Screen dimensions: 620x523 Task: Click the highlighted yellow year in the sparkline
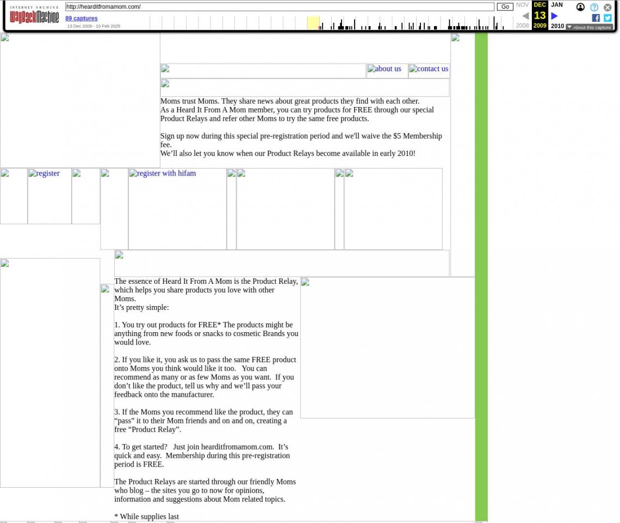pyautogui.click(x=313, y=23)
